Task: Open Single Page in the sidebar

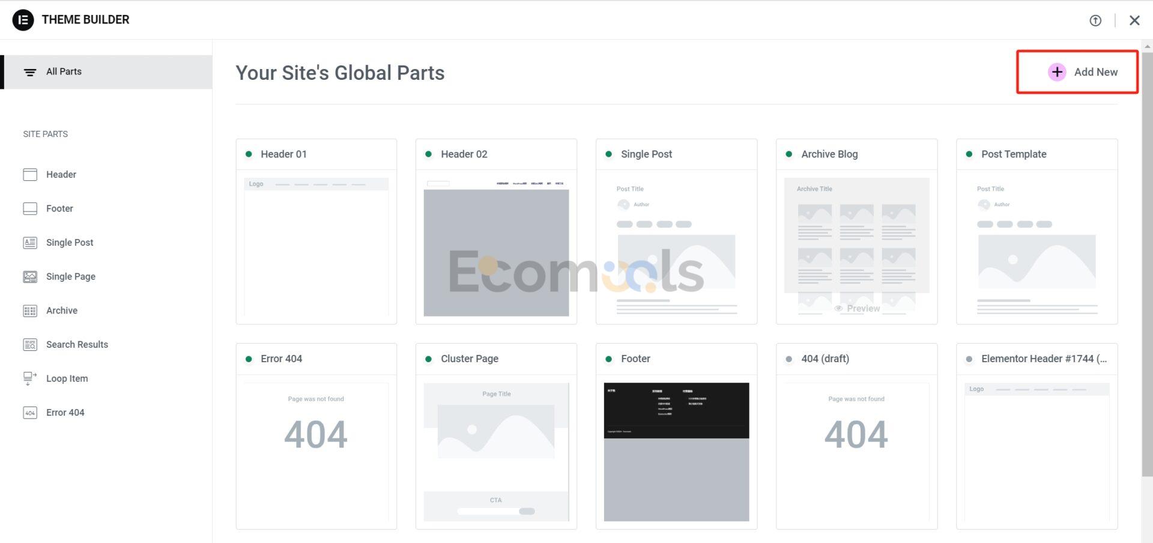Action: 71,277
